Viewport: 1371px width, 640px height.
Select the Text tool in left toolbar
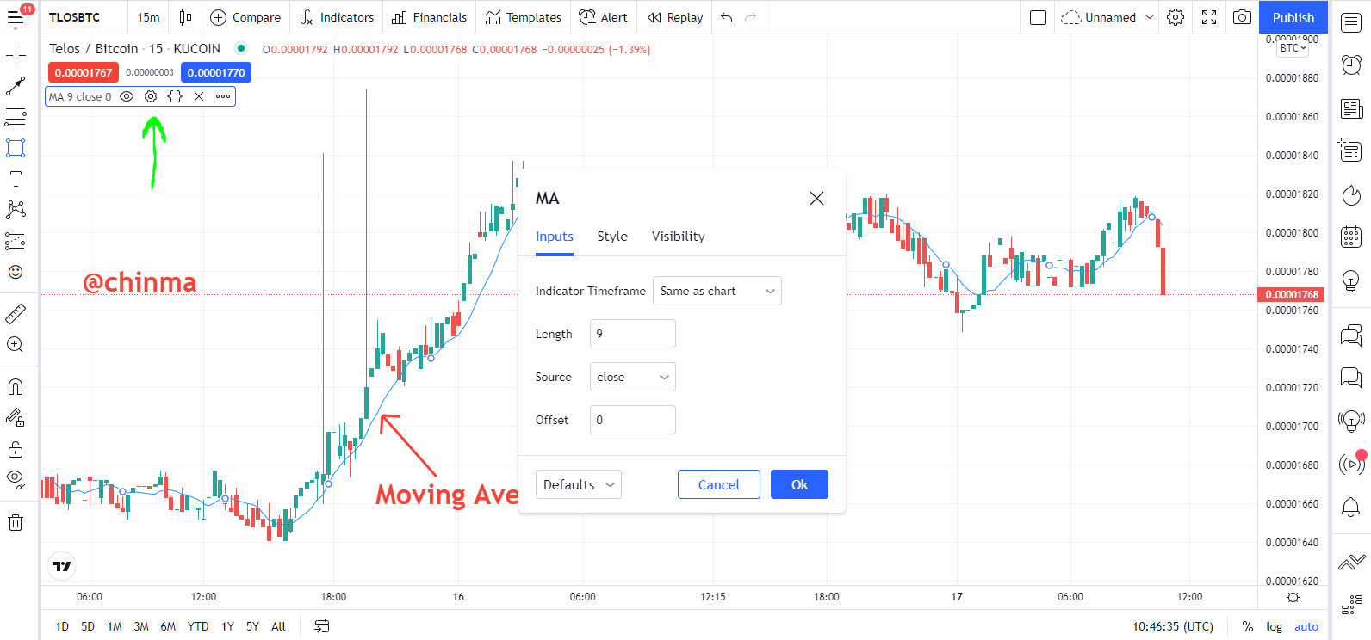pyautogui.click(x=16, y=179)
